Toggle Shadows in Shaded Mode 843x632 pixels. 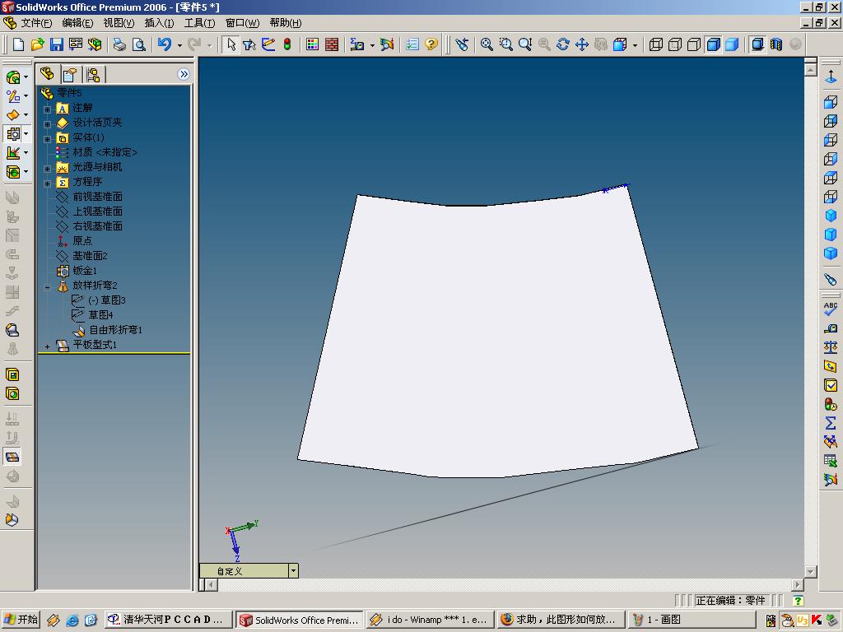tap(757, 44)
